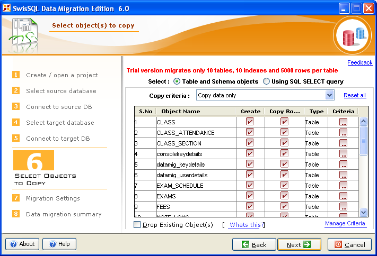Open criteria editor for CLASS_SECTION row
Image resolution: width=377 pixels, height=256 pixels.
pyautogui.click(x=343, y=143)
